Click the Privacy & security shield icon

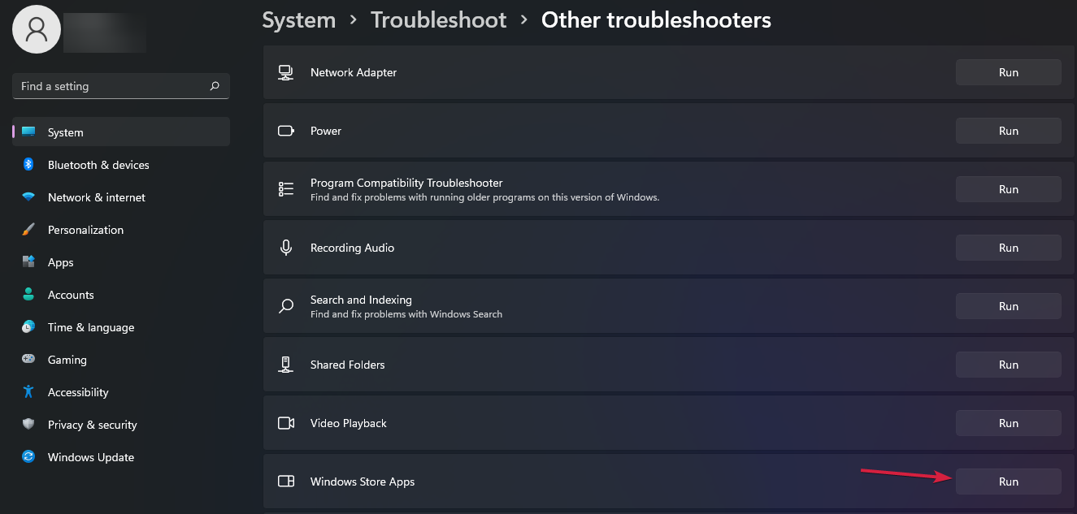28,425
